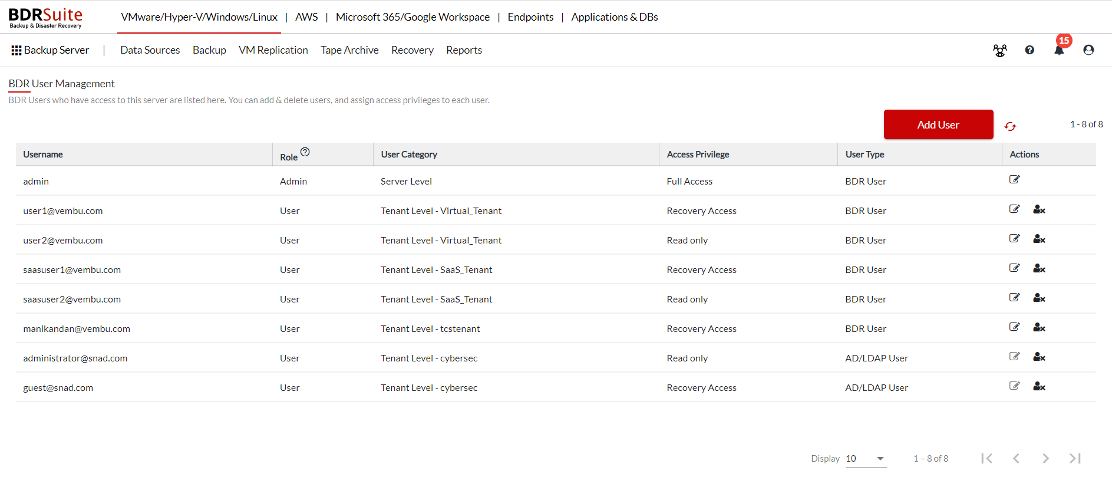The width and height of the screenshot is (1112, 487).
Task: Open the Role help tooltip icon
Action: [305, 152]
